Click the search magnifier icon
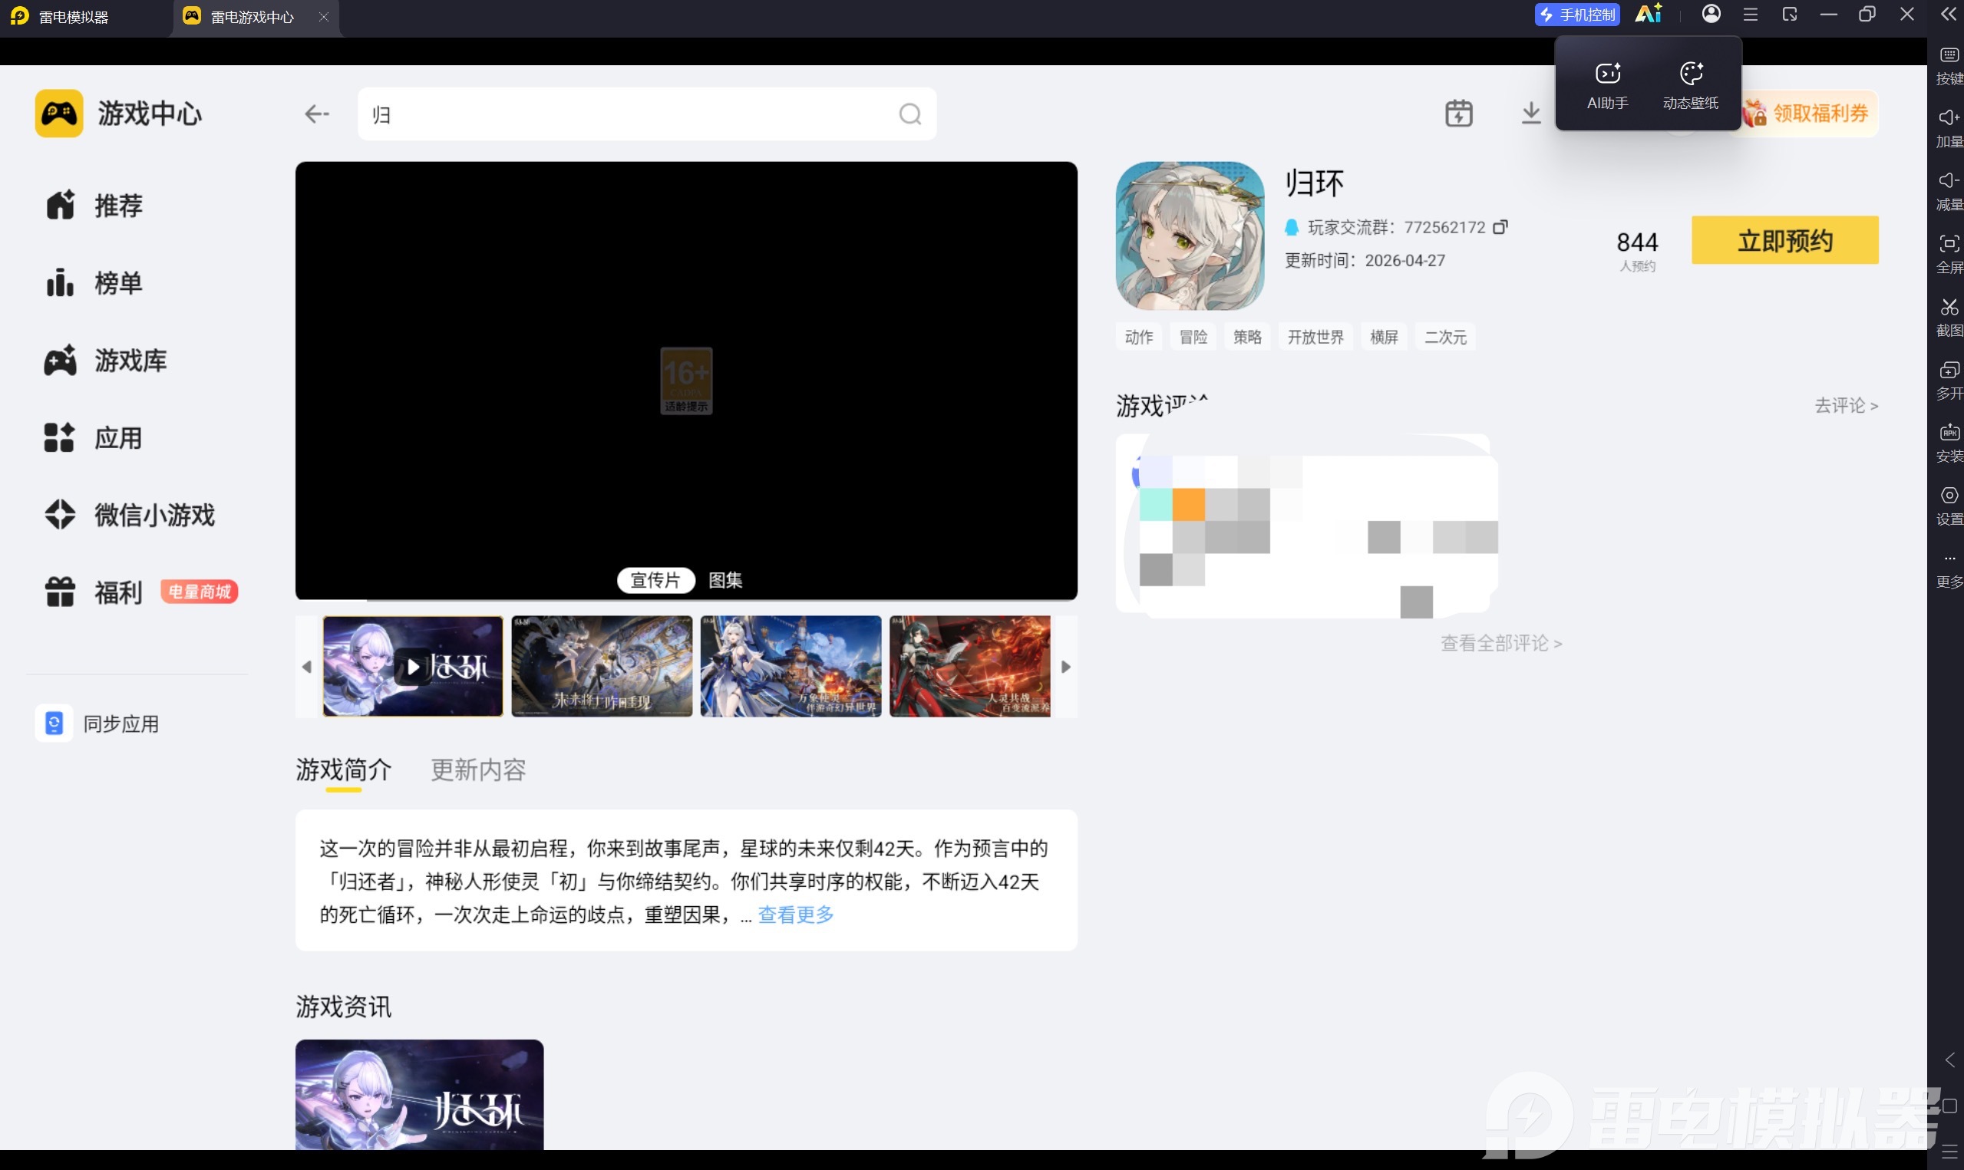 pos(910,114)
